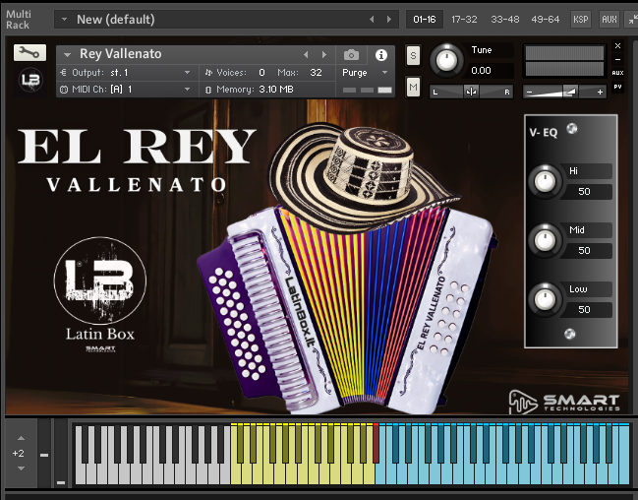Mute the Rey Vallenato instrument
The width and height of the screenshot is (638, 500).
(x=413, y=87)
